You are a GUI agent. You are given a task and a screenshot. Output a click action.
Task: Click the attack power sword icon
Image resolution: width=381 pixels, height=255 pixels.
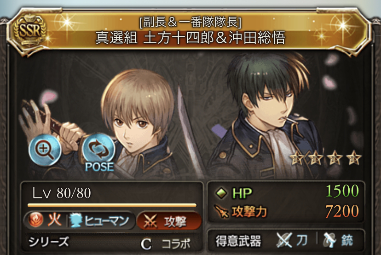[221, 212]
